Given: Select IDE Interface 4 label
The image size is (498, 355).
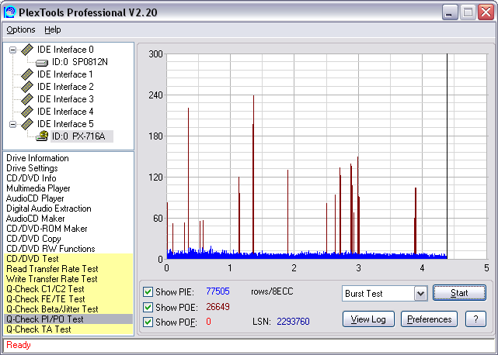Looking at the screenshot, I should [x=65, y=112].
